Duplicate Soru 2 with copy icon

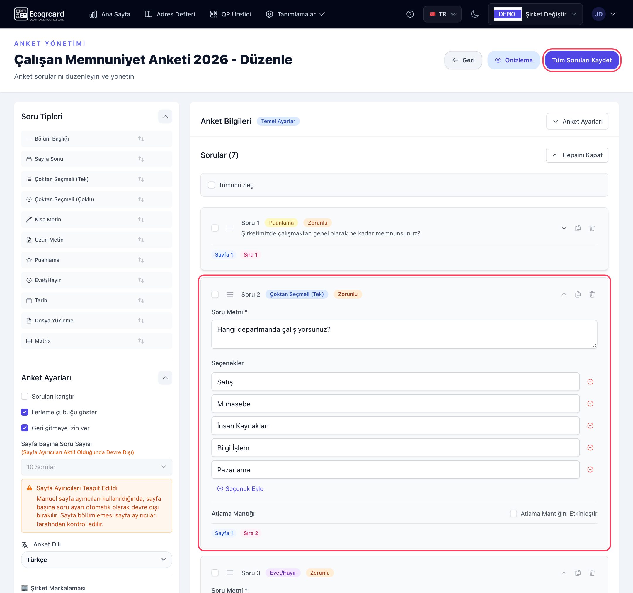[578, 294]
